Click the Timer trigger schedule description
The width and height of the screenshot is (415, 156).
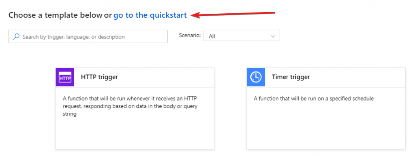[x=314, y=99]
